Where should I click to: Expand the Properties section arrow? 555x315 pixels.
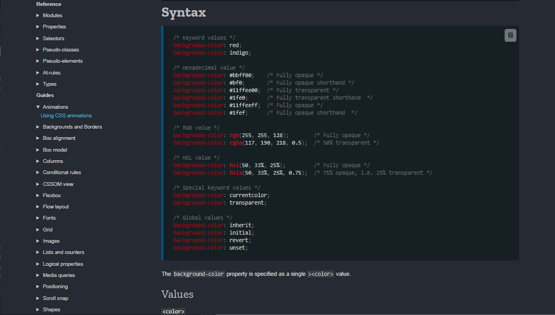(38, 27)
